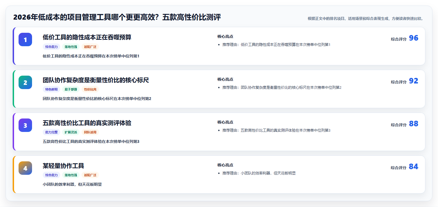Click 落地性强 tag in 某轻量协作工具 card
The width and height of the screenshot is (438, 207).
(71, 175)
